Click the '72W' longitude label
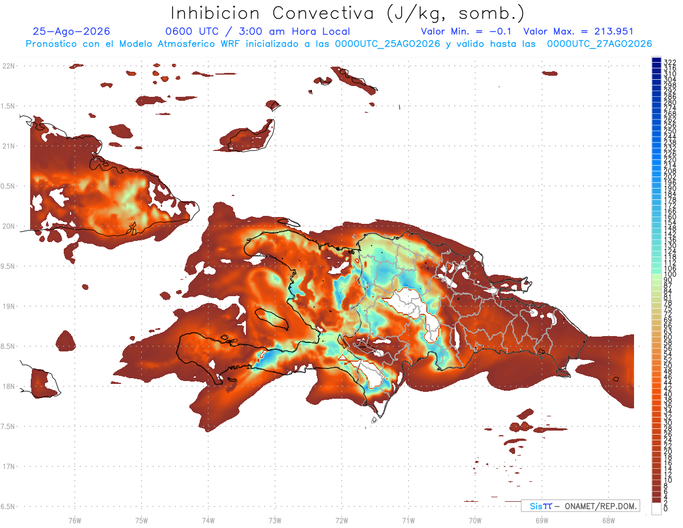Image resolution: width=683 pixels, height=528 pixels. click(341, 519)
